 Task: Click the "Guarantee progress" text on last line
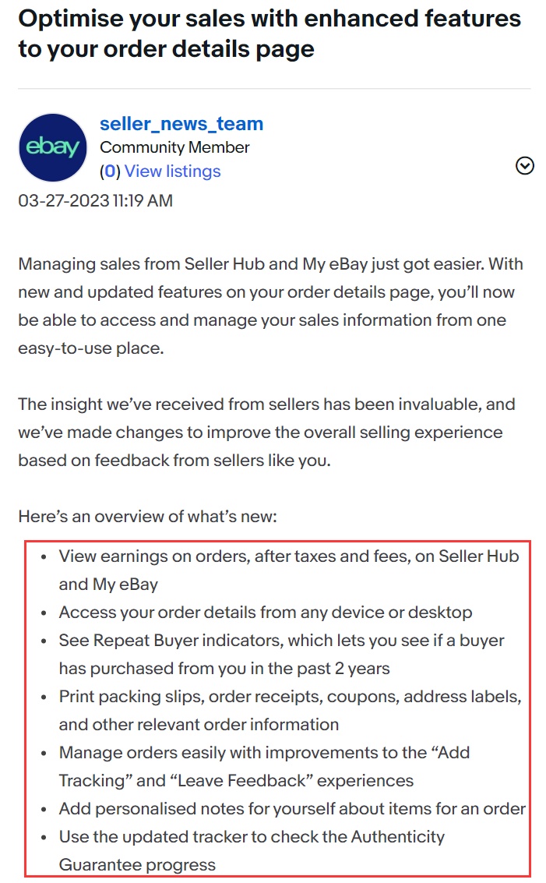(x=137, y=865)
